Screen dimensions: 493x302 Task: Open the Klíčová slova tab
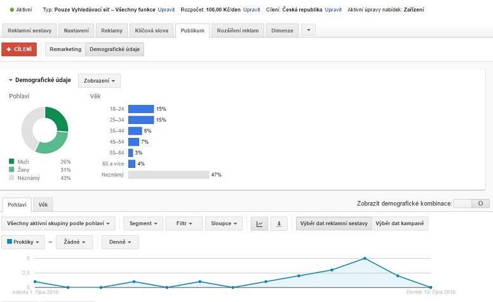[x=151, y=31]
